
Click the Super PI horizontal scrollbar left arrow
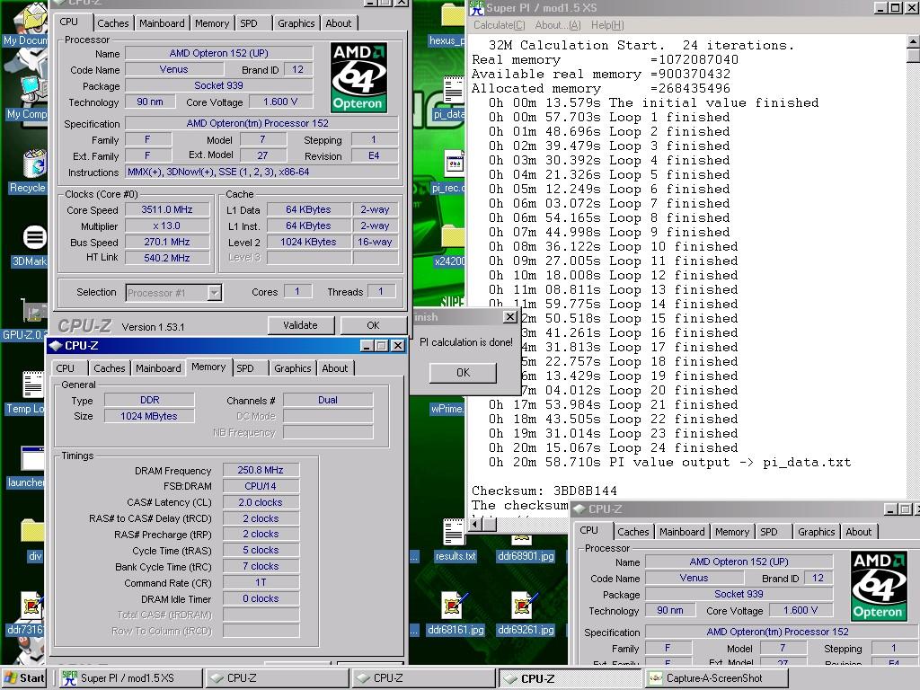[x=476, y=525]
